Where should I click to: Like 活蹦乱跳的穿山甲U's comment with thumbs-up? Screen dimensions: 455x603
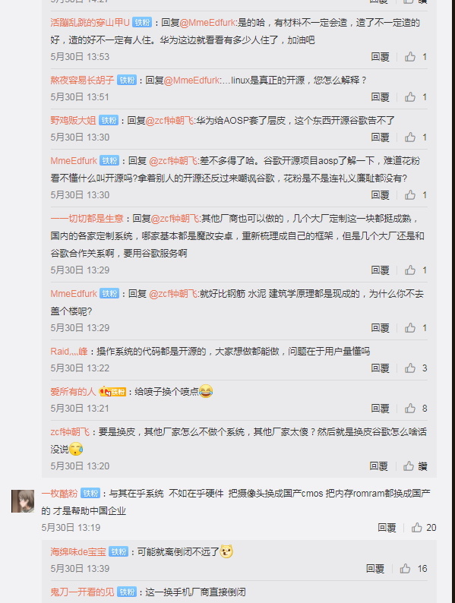(410, 57)
